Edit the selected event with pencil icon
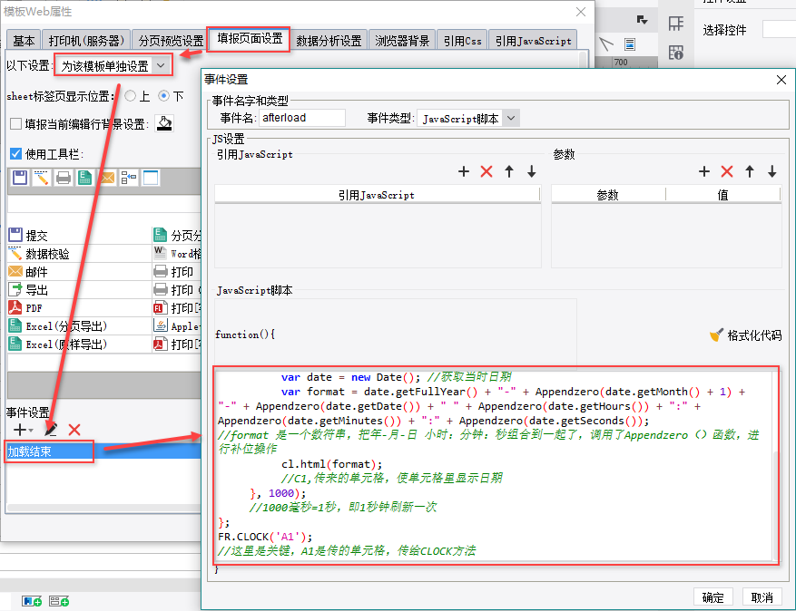796x611 pixels. [x=50, y=430]
